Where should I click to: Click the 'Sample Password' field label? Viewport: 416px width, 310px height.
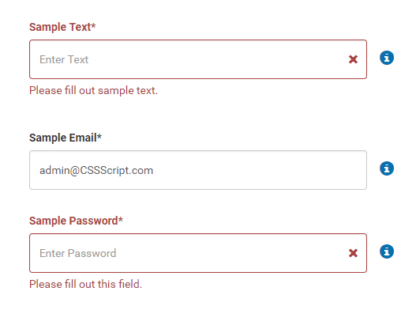click(73, 221)
